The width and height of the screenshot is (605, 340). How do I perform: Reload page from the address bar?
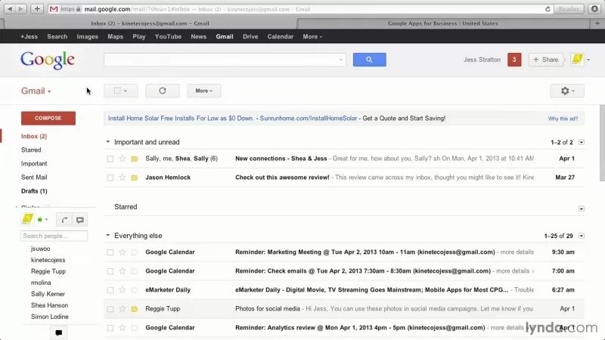point(548,9)
